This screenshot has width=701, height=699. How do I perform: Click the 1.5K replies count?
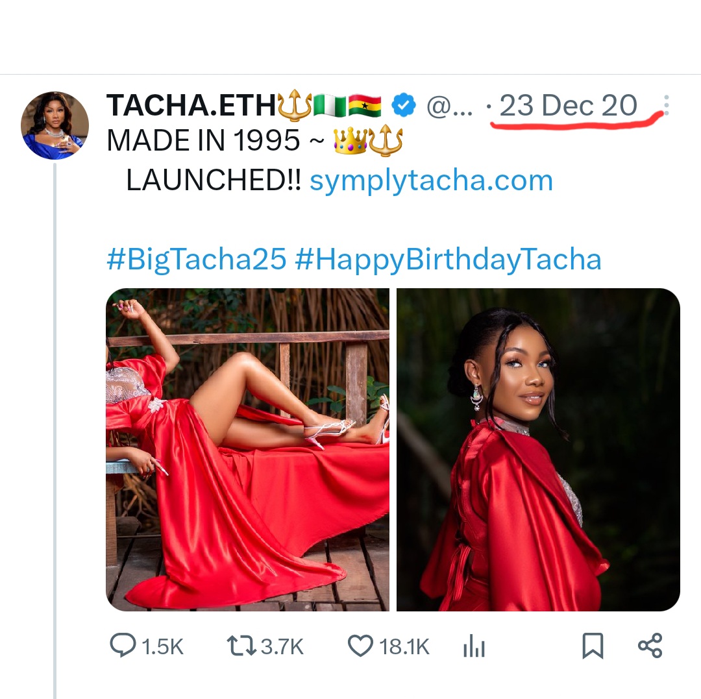(162, 646)
